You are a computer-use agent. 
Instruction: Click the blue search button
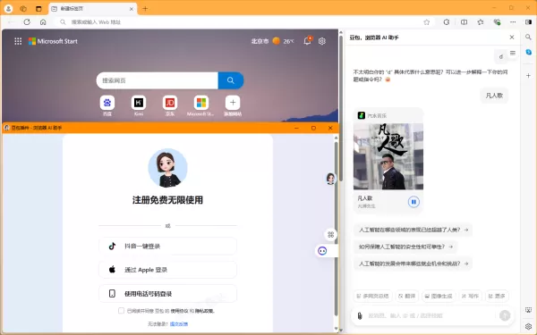click(x=231, y=80)
